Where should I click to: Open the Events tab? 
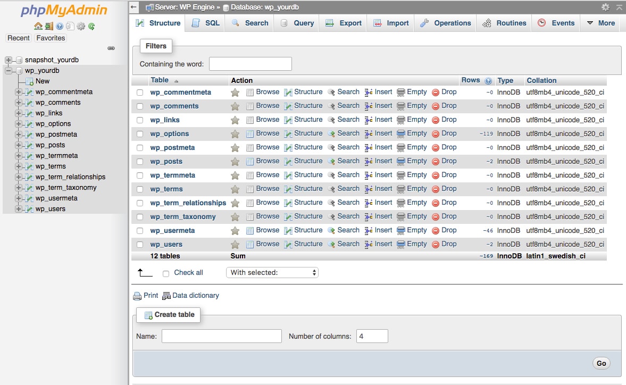tap(556, 23)
